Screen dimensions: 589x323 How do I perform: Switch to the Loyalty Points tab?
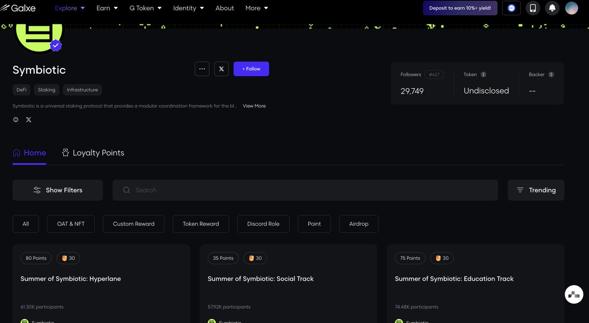(x=93, y=153)
